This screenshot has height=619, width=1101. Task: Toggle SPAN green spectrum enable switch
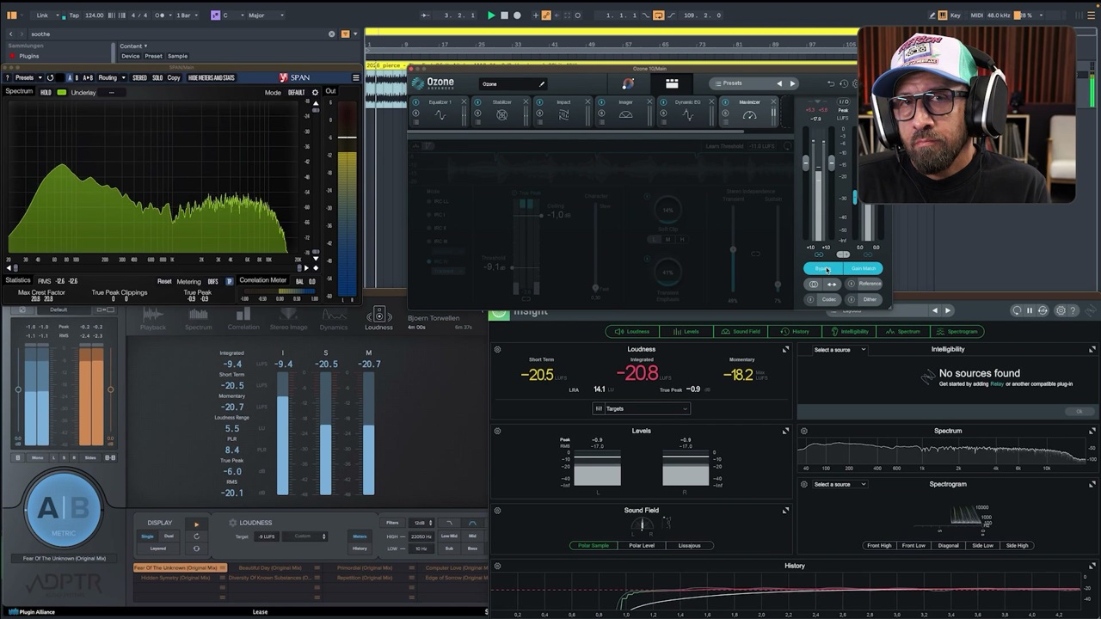(x=61, y=92)
